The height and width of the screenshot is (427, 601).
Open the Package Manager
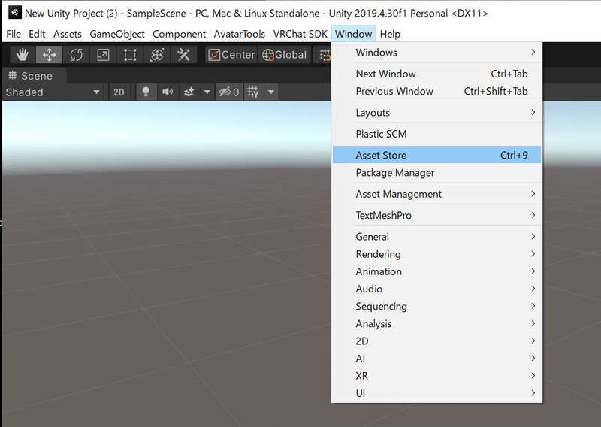click(x=437, y=173)
